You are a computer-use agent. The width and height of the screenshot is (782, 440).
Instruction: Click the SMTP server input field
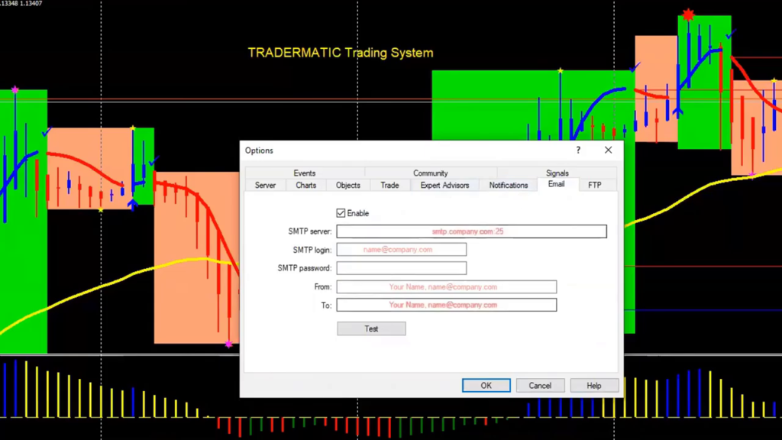tap(471, 231)
